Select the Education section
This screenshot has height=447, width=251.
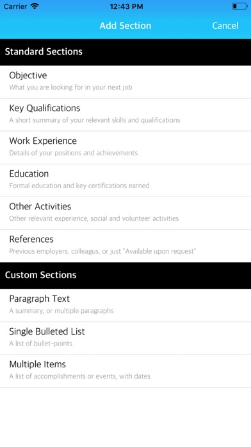pos(125,180)
